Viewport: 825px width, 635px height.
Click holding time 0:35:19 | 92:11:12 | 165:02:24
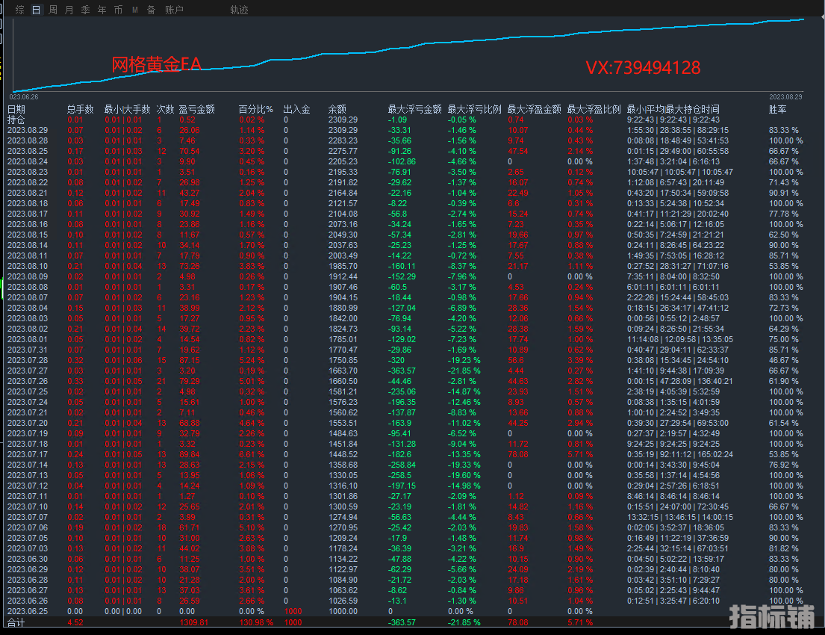click(679, 454)
